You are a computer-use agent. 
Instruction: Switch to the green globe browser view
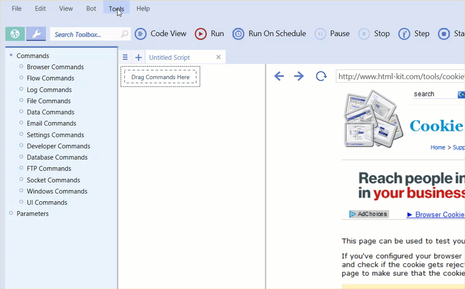coord(15,34)
